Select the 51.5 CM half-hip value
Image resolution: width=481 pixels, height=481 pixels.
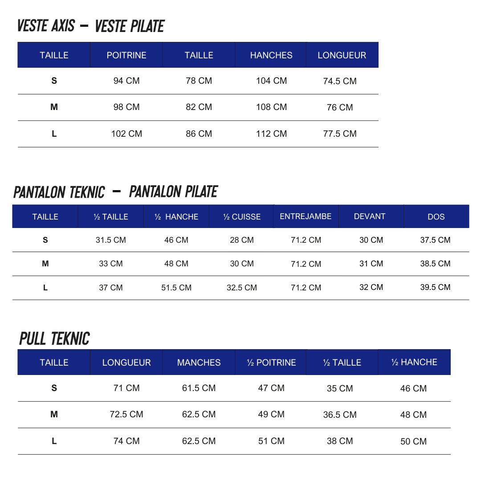(176, 288)
